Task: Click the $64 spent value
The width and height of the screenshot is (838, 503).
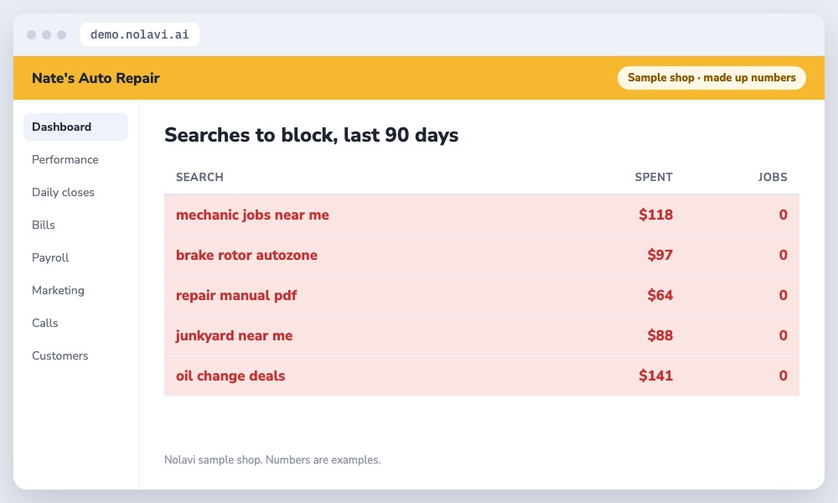Action: coord(660,295)
